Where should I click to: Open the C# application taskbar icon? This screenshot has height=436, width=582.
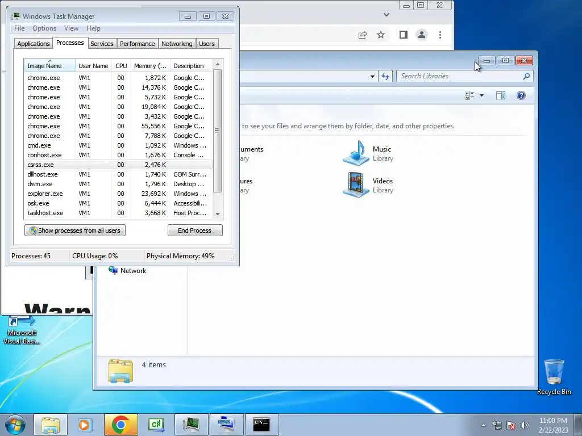click(156, 425)
